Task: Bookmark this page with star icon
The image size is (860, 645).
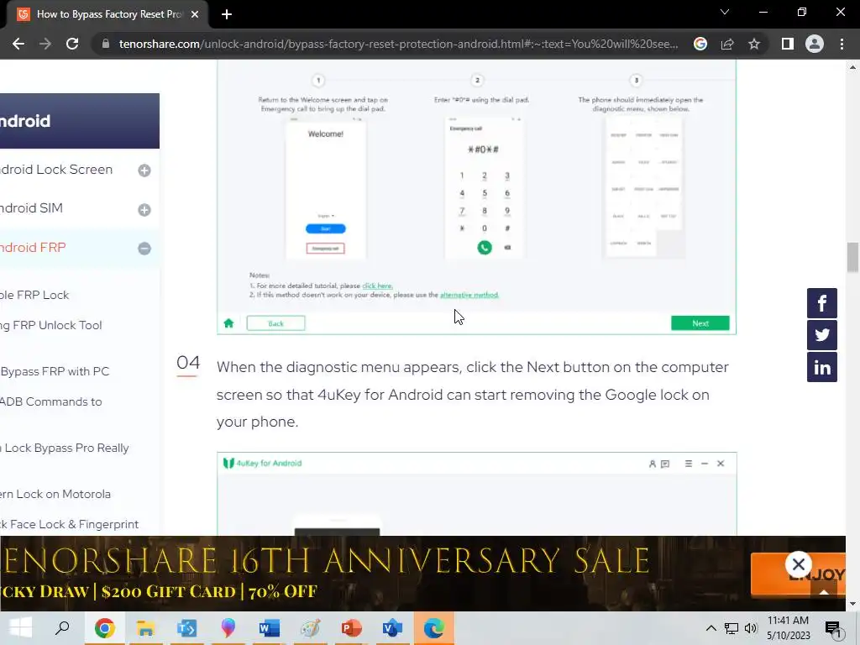Action: tap(754, 44)
